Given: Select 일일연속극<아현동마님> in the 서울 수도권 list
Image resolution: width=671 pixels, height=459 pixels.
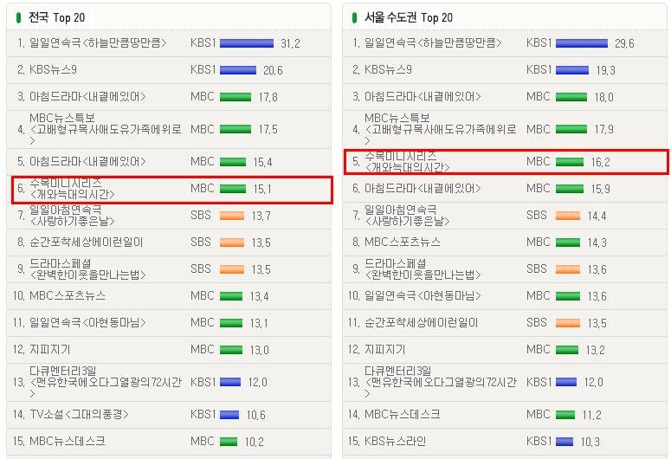Looking at the screenshot, I should (x=423, y=296).
